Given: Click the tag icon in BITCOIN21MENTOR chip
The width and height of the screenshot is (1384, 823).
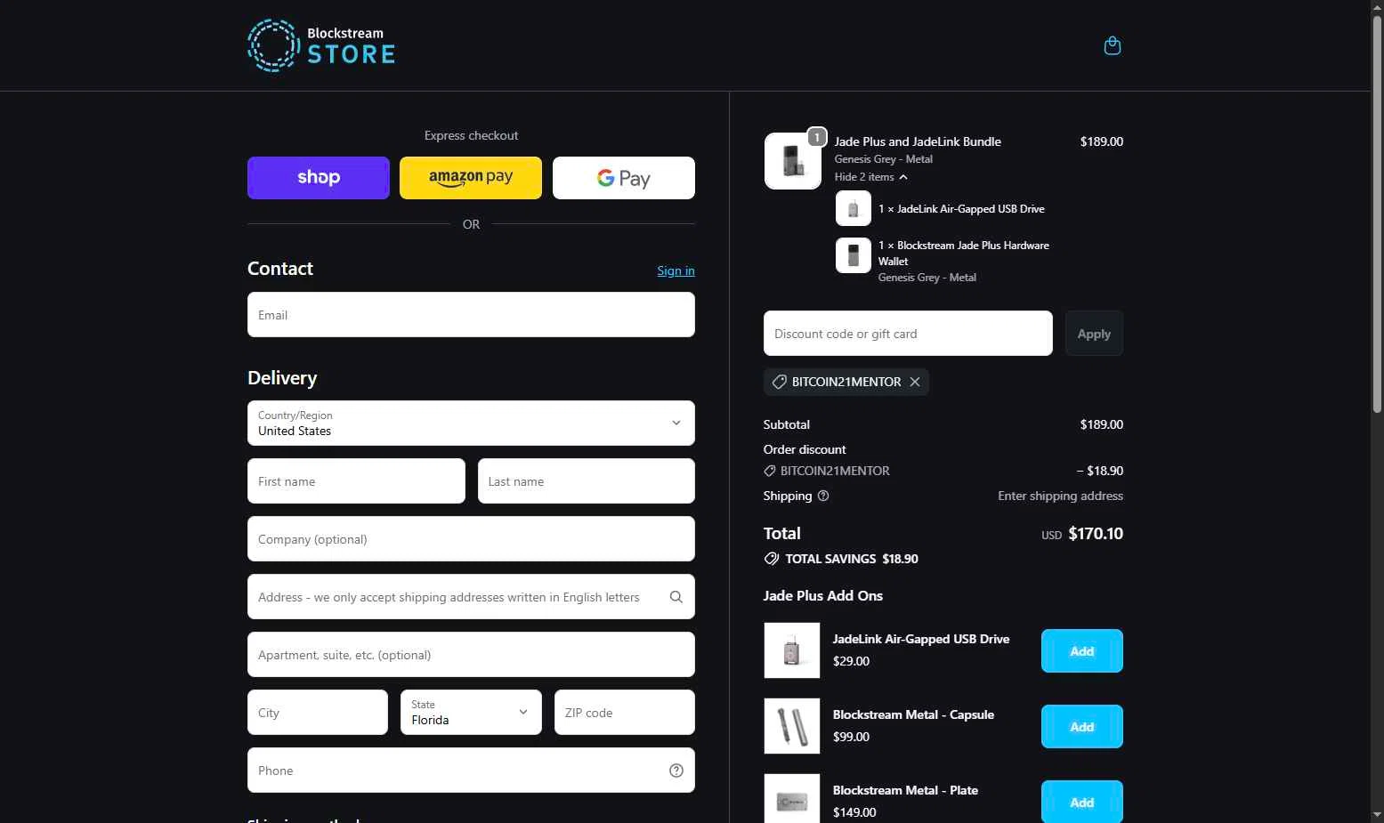Looking at the screenshot, I should (x=779, y=382).
